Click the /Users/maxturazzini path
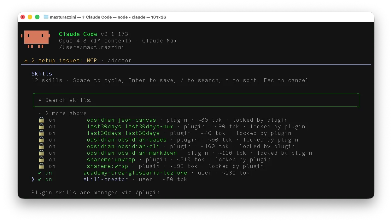The width and height of the screenshot is (392, 222). coord(92,47)
